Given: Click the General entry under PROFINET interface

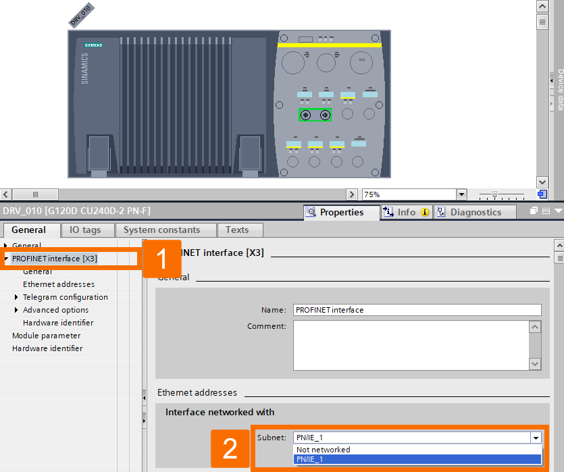Looking at the screenshot, I should coord(37,271).
